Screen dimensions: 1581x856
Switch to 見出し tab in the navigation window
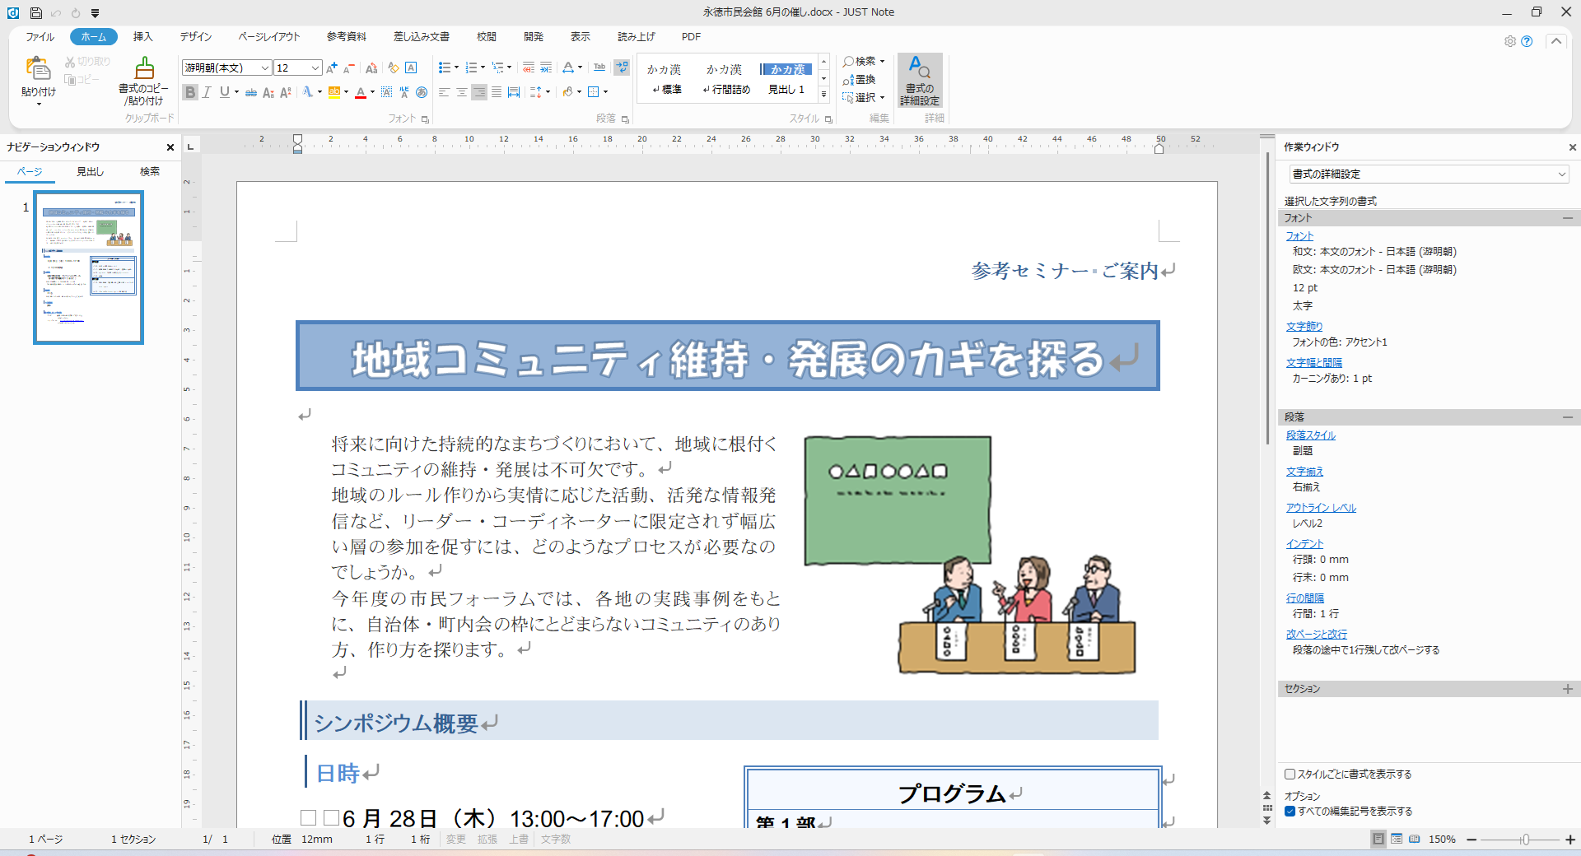click(90, 172)
